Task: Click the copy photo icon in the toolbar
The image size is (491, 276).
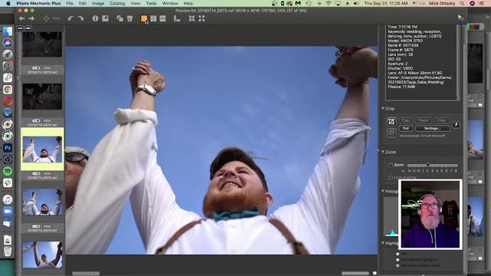Action: click(x=120, y=18)
